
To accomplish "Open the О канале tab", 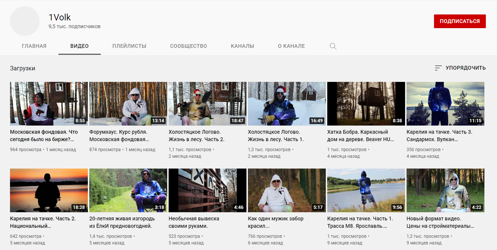I will click(291, 46).
